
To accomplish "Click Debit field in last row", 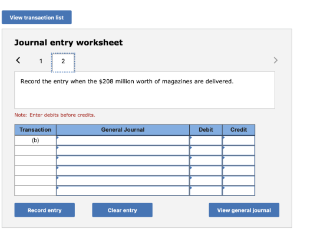I will 206,191.
